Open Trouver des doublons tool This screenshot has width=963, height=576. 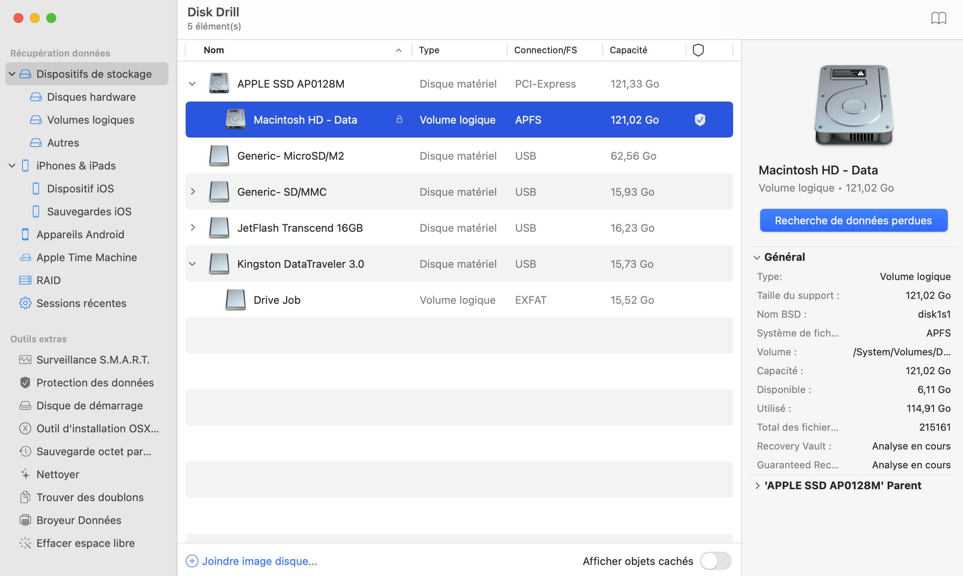82,497
